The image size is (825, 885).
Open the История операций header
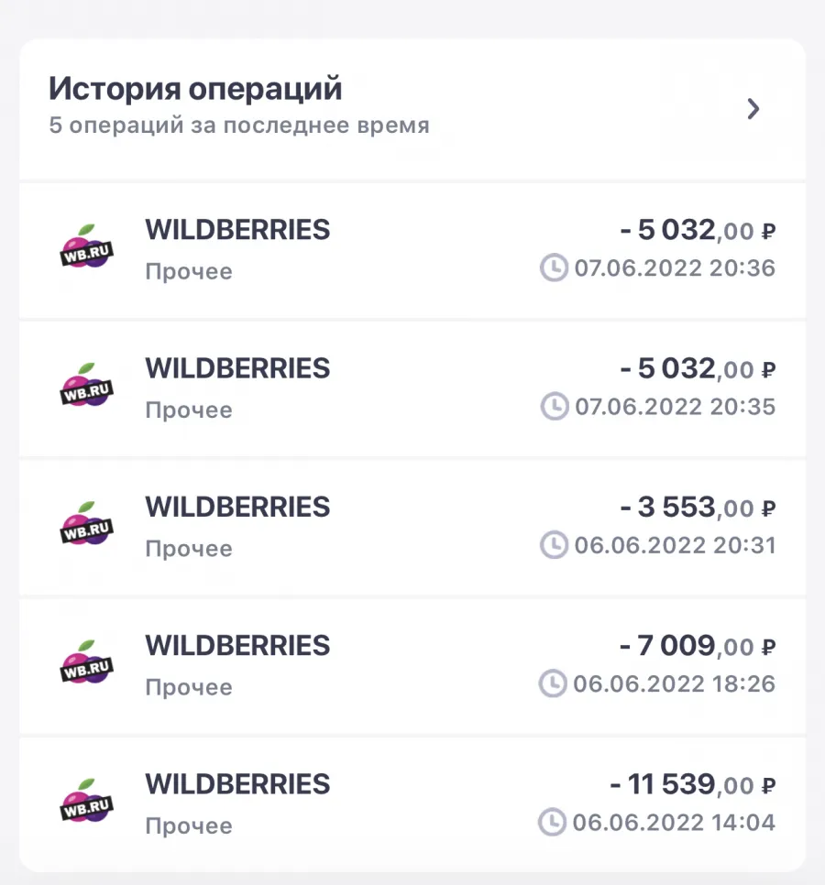click(195, 89)
